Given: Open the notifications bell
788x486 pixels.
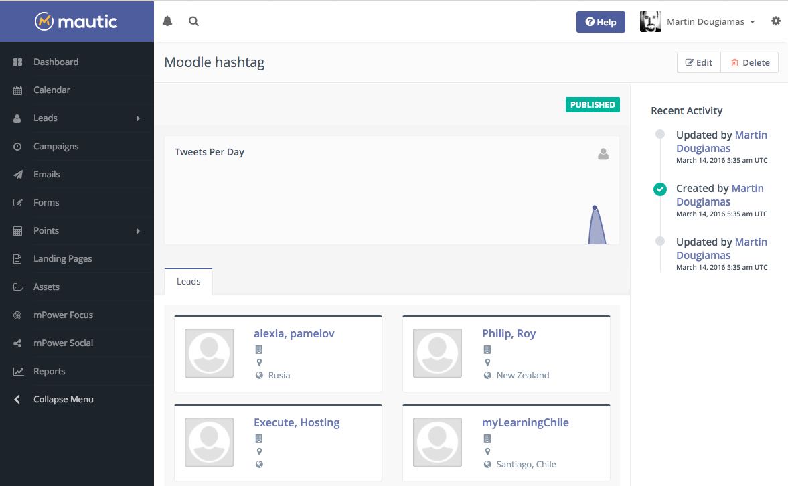Looking at the screenshot, I should 167,21.
